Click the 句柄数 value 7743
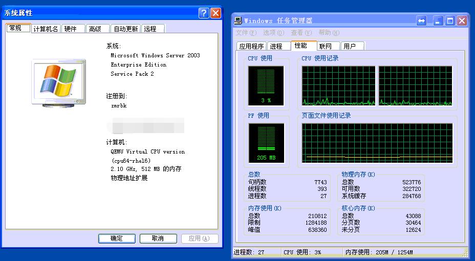475x261 pixels. coord(320,182)
